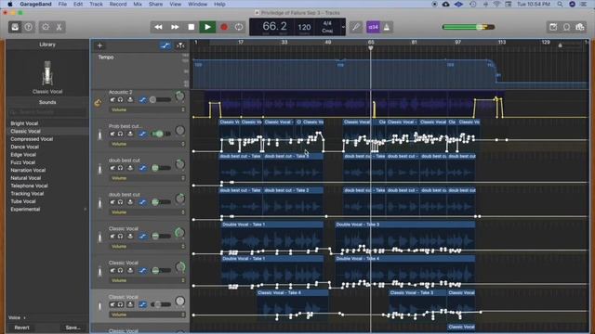The height and width of the screenshot is (334, 595).
Task: Toggle the purple count-in button
Action: 373,27
